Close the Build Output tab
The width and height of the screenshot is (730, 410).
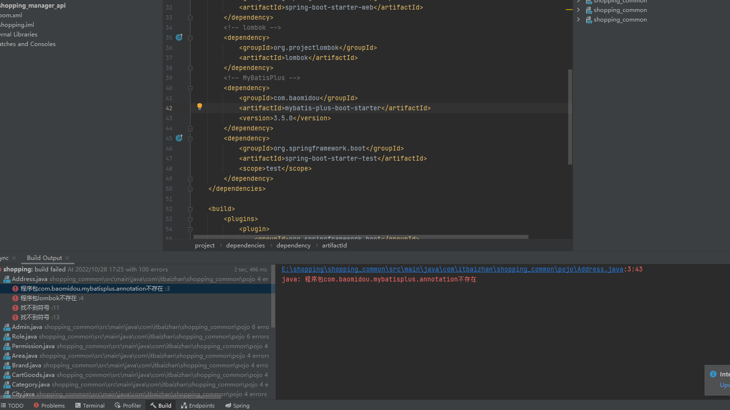[67, 258]
